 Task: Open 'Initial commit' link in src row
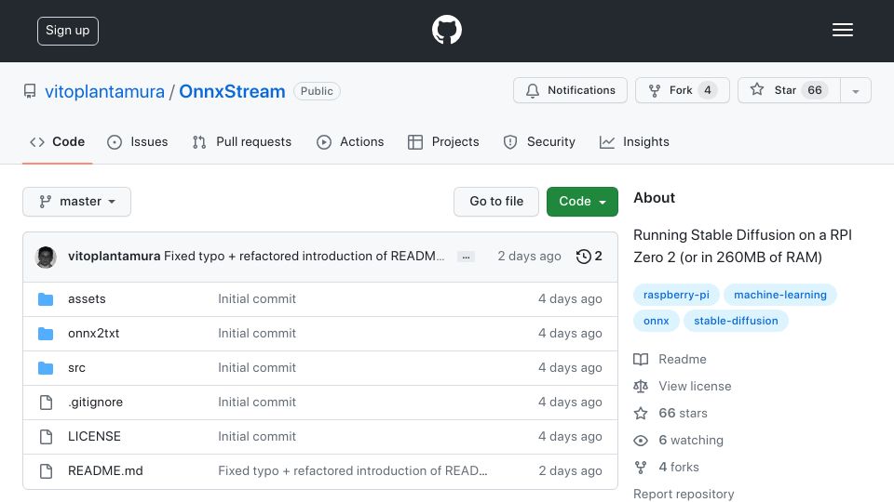pyautogui.click(x=257, y=368)
